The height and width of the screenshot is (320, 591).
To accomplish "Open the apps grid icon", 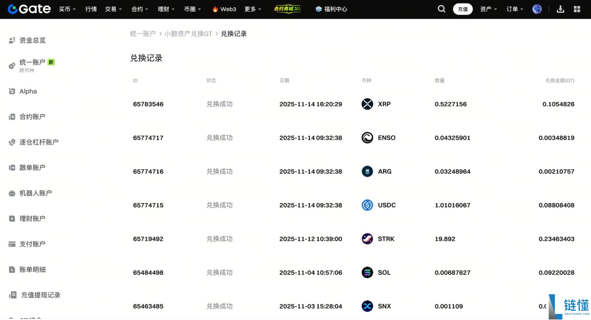I will pyautogui.click(x=577, y=9).
